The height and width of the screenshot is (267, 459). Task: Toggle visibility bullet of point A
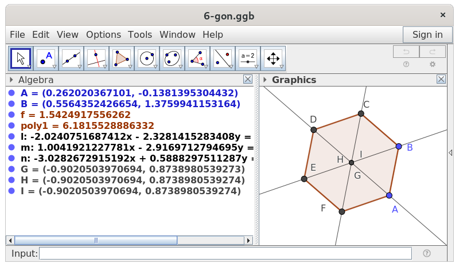click(11, 93)
